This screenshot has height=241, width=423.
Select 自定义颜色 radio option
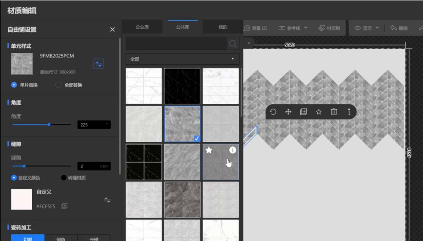point(14,178)
